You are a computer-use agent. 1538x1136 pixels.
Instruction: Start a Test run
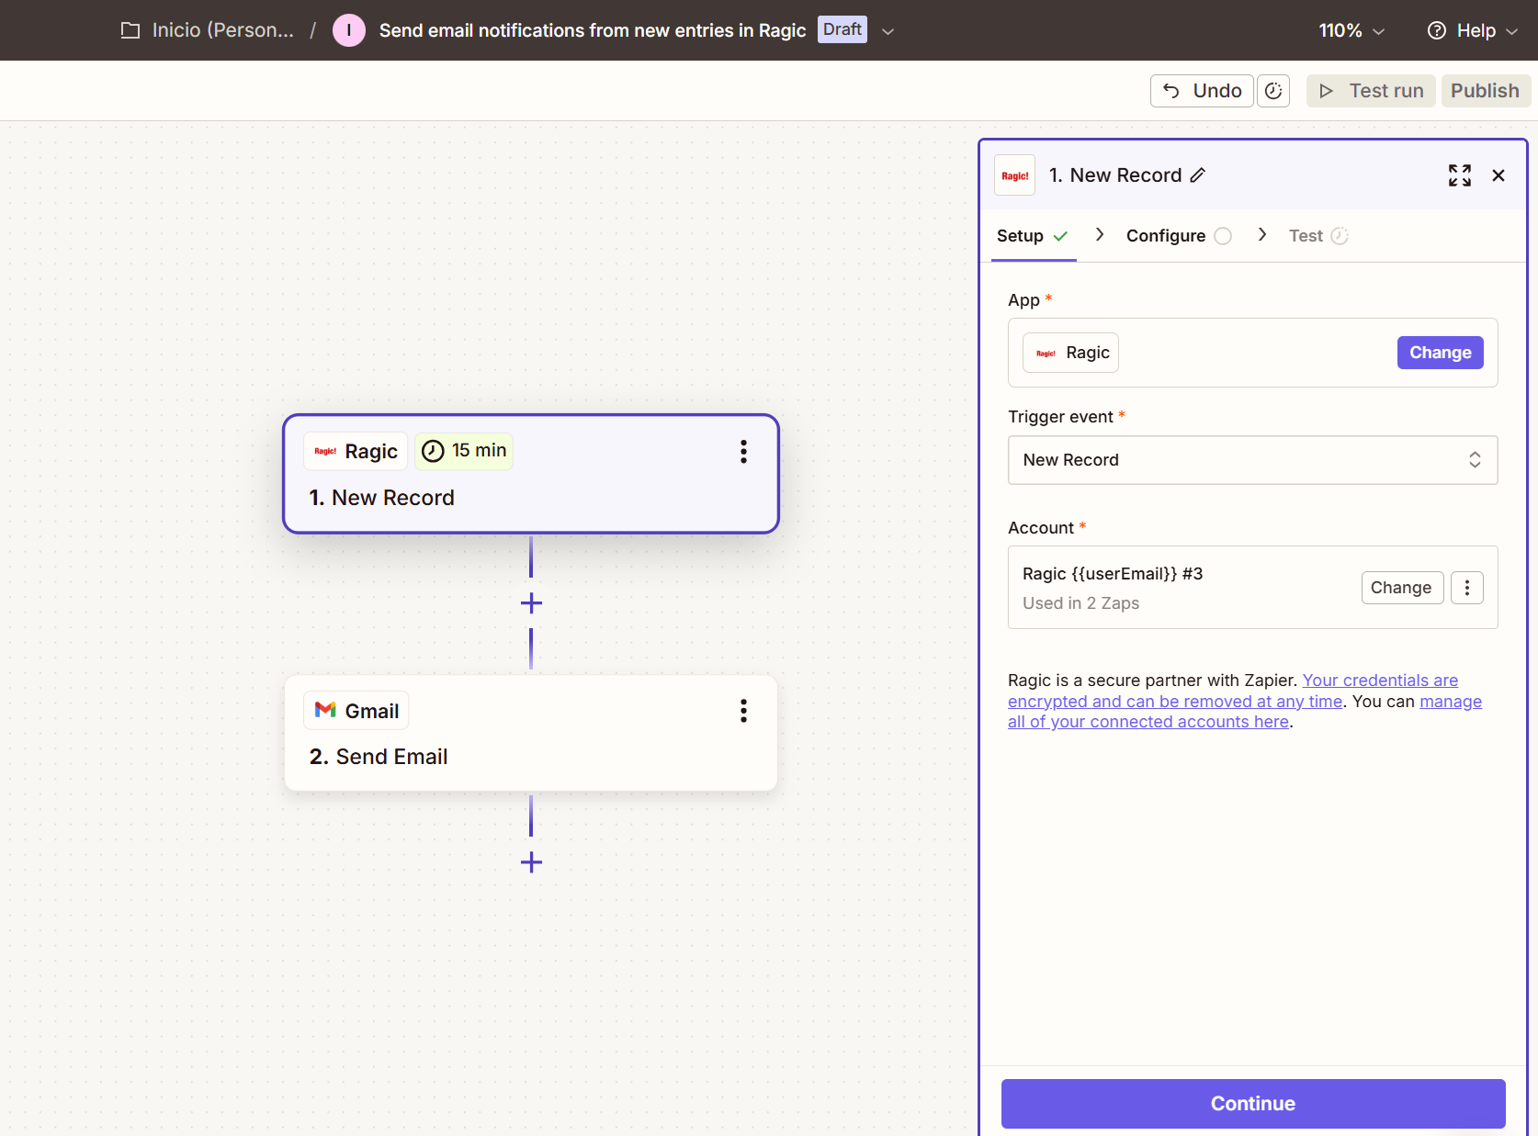click(x=1371, y=91)
